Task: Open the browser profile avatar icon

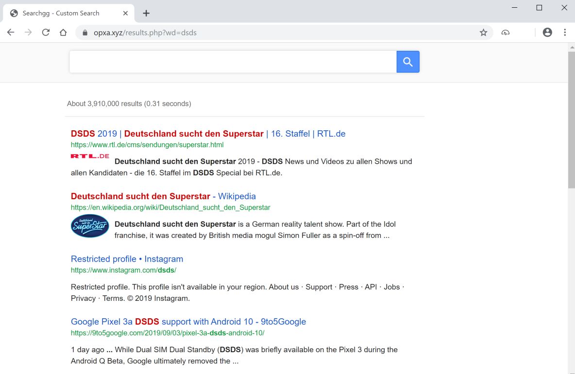Action: point(547,32)
